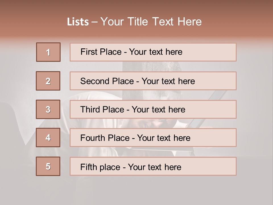Viewport: 273px width, 205px height.
Task: Click empty right end of Fifth place bar
Action: point(209,166)
